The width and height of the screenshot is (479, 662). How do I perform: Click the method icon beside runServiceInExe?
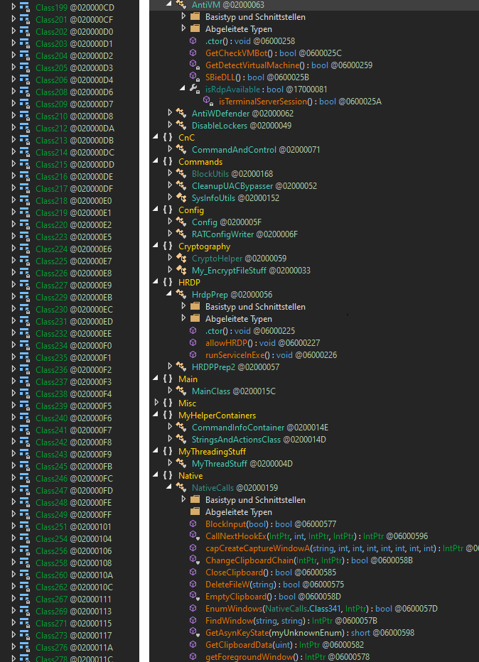(x=194, y=355)
